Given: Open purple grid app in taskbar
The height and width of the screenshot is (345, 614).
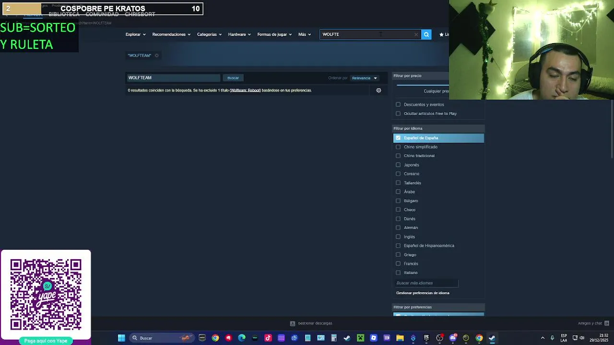Looking at the screenshot, I should click(281, 338).
